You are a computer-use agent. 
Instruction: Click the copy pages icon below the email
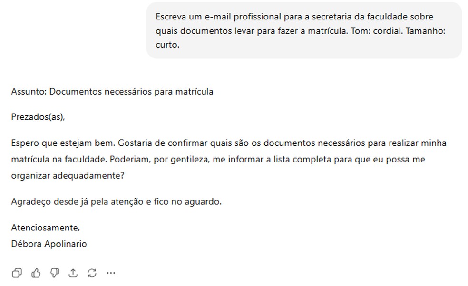[18, 273]
